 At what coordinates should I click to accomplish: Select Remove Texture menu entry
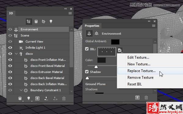tap(140, 78)
